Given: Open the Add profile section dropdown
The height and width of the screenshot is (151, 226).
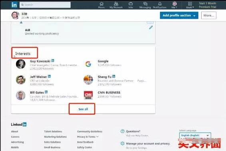Looking at the screenshot, I should point(179,15).
